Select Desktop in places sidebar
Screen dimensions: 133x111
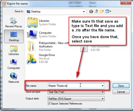tap(14, 36)
